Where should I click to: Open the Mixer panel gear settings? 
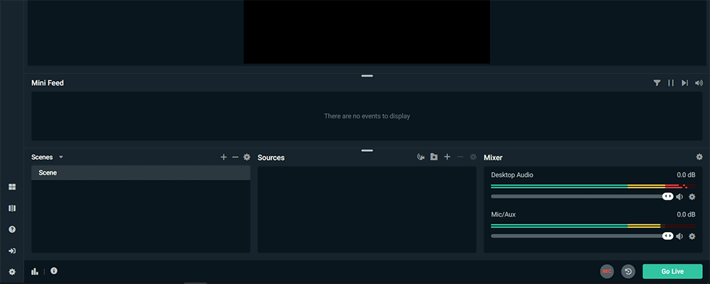point(699,157)
